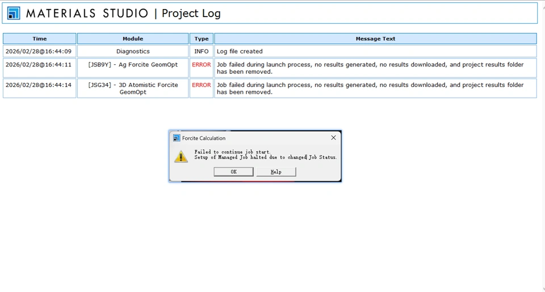
Task: Click the INFO type cell
Action: click(x=202, y=51)
